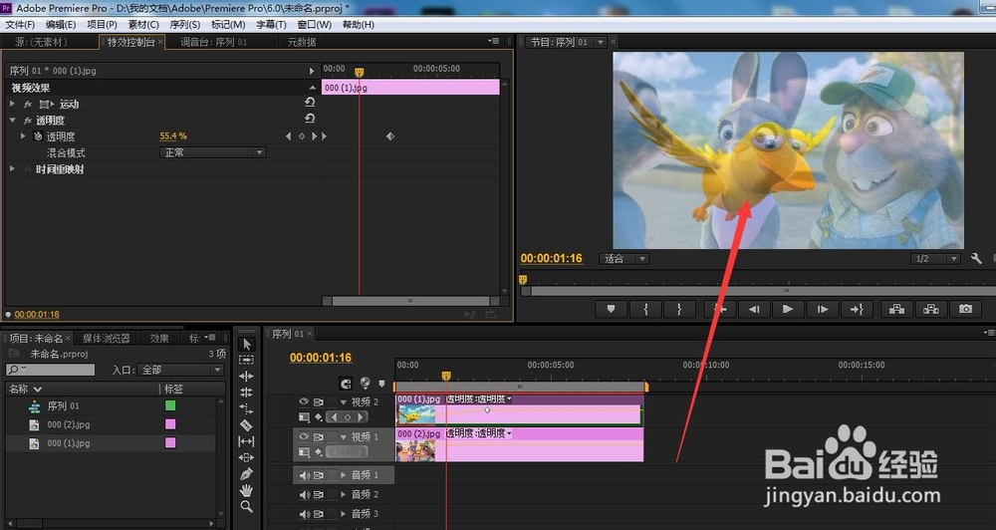This screenshot has width=996, height=530.
Task: Open the project In point dropdown
Action: pos(180,370)
